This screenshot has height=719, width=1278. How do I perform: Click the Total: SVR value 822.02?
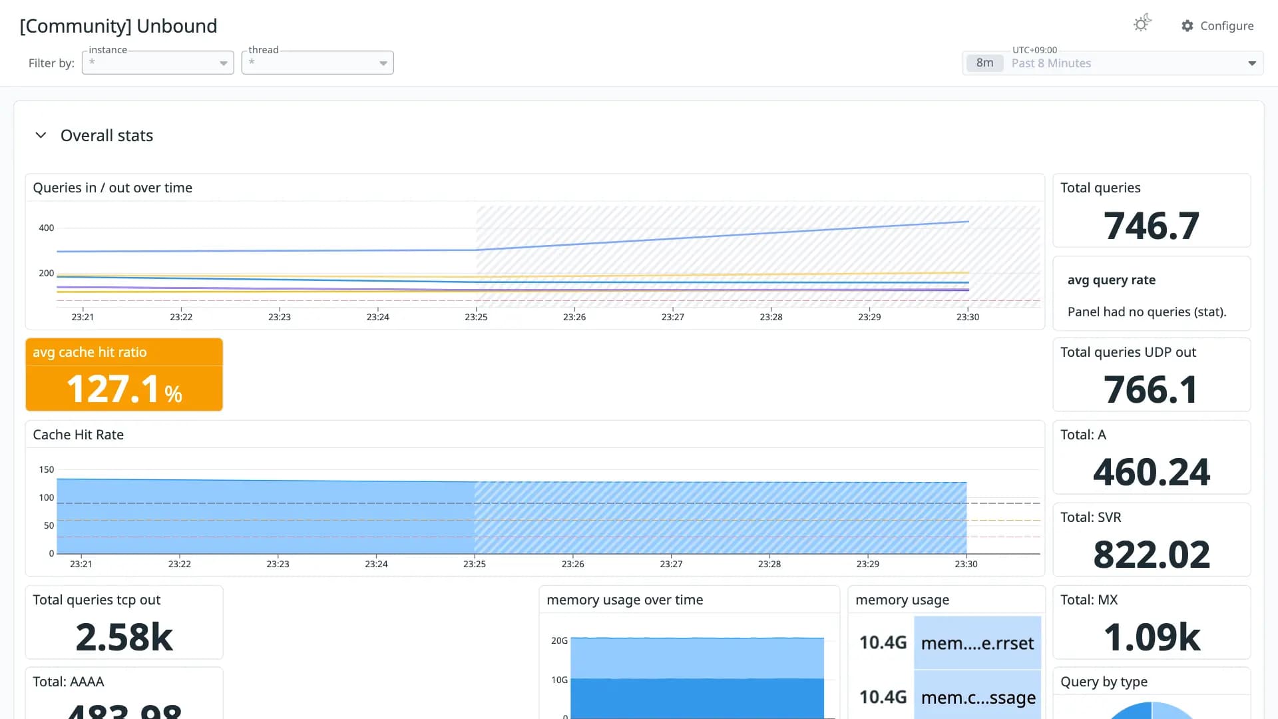[x=1152, y=555]
